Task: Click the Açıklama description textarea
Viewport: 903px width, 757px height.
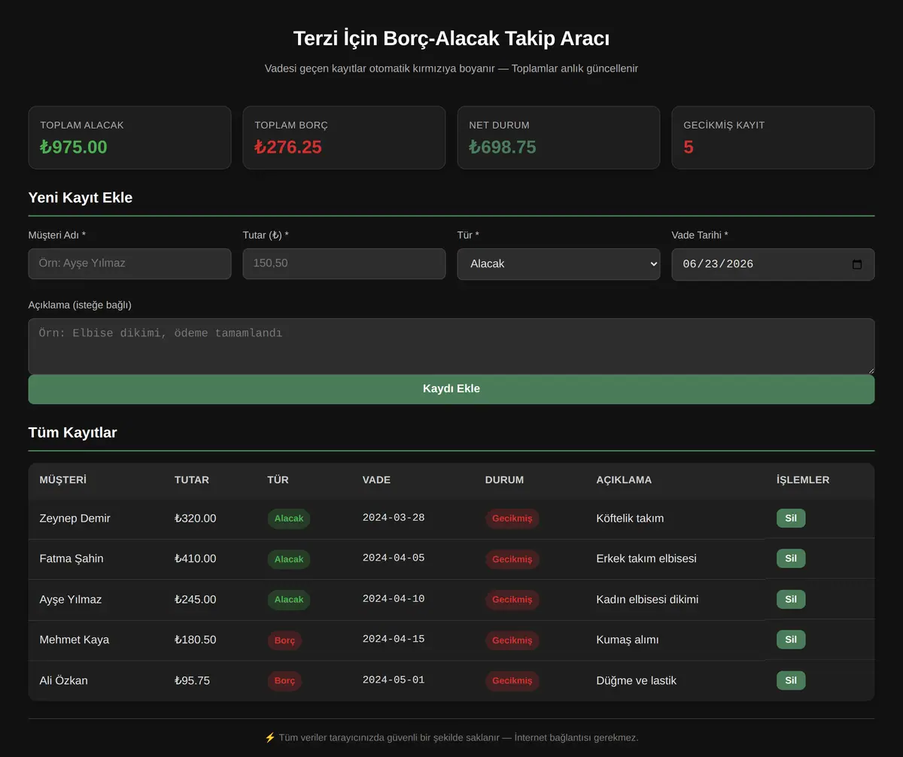Action: (451, 346)
